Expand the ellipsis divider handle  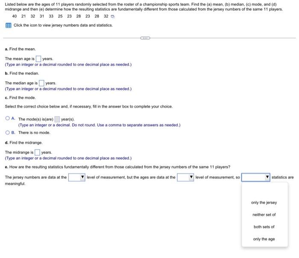pyautogui.click(x=145, y=38)
